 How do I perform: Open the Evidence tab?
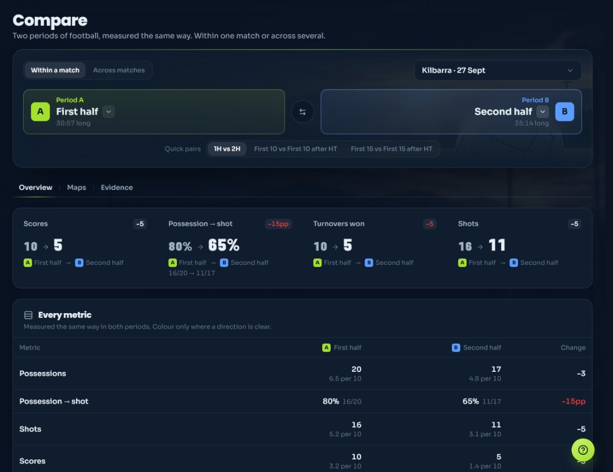[x=117, y=188]
